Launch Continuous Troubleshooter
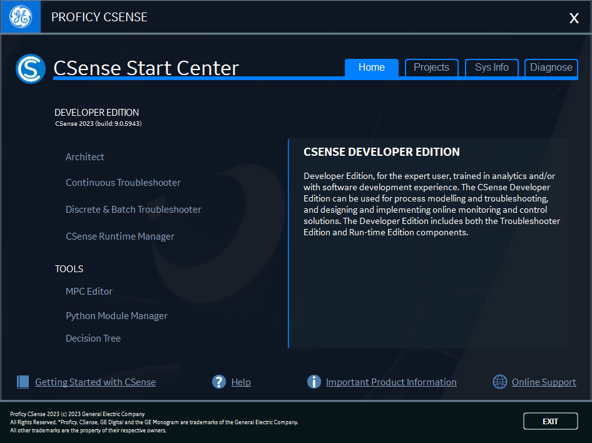Image resolution: width=592 pixels, height=443 pixels. point(123,183)
